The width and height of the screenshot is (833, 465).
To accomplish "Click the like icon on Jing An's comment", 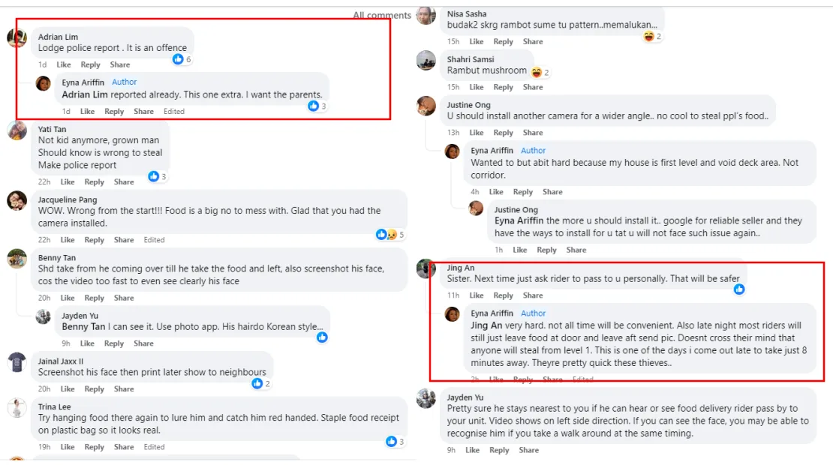I will click(x=739, y=289).
